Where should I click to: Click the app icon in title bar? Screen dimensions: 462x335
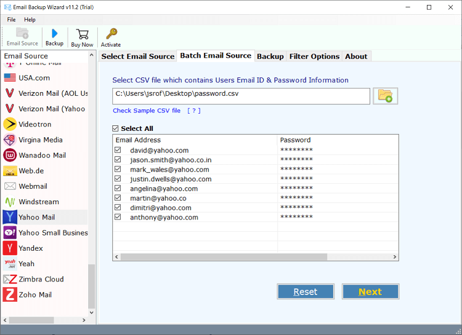[7, 7]
